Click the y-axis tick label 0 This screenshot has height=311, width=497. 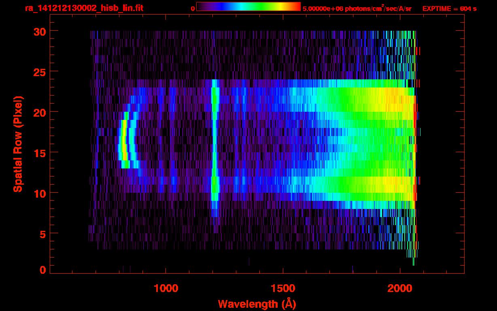click(42, 270)
